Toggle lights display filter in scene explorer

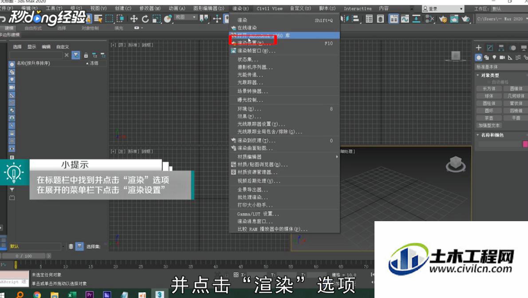[x=12, y=79]
